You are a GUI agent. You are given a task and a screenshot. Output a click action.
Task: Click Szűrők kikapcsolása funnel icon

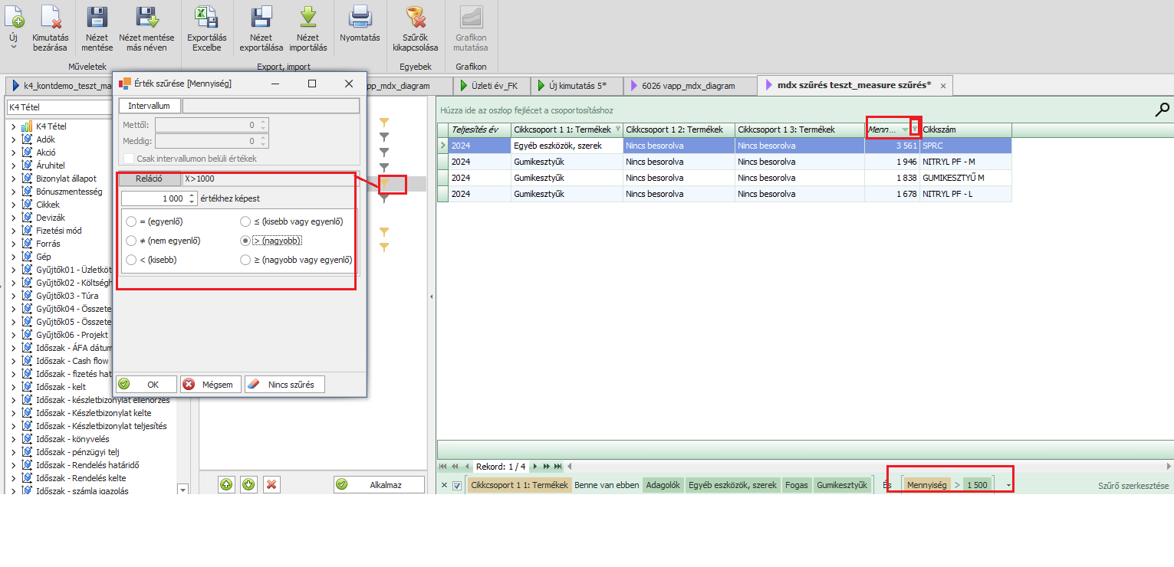(x=415, y=18)
